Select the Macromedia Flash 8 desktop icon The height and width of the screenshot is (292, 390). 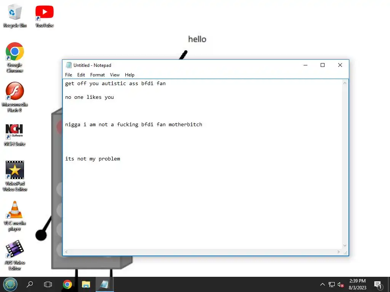15,97
